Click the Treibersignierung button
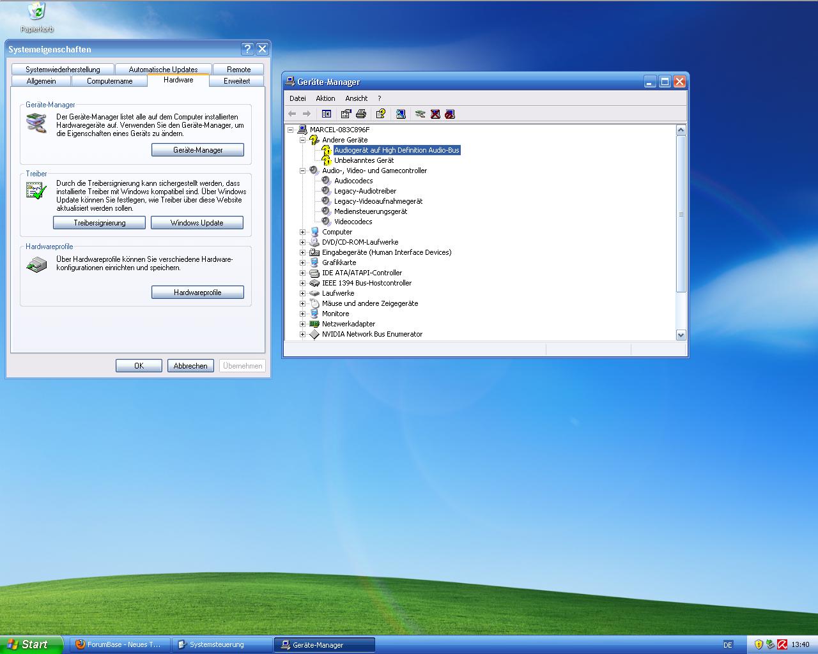 pyautogui.click(x=100, y=223)
